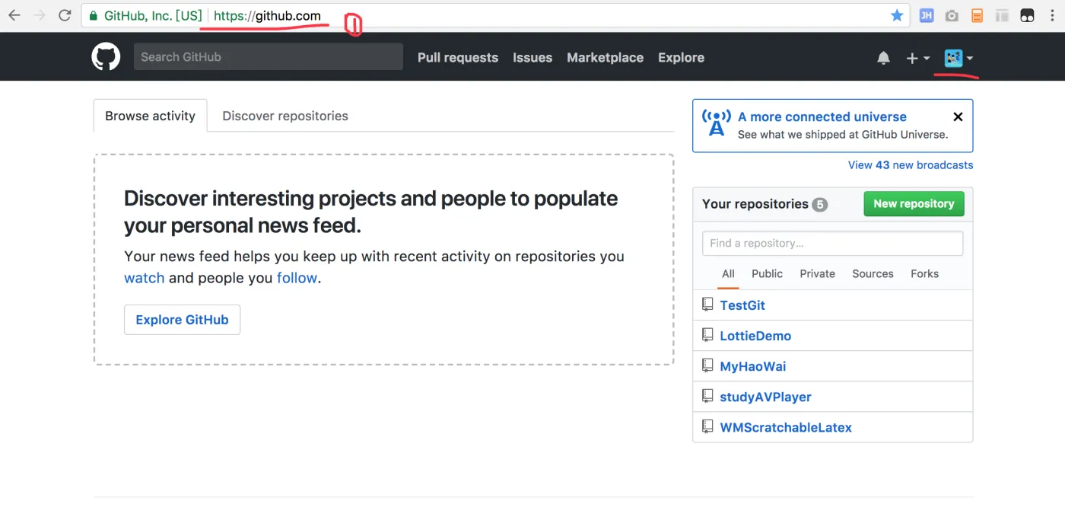This screenshot has width=1065, height=520.
Task: Open Pull requests page
Action: (458, 58)
